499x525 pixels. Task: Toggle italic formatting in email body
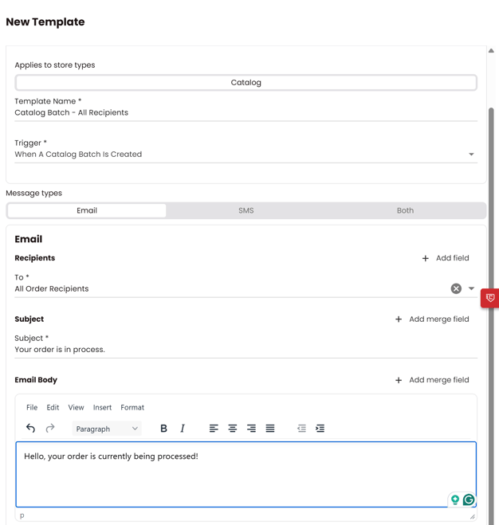[x=183, y=429]
